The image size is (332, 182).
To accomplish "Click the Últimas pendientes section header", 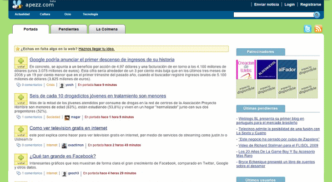I will 261,108.
